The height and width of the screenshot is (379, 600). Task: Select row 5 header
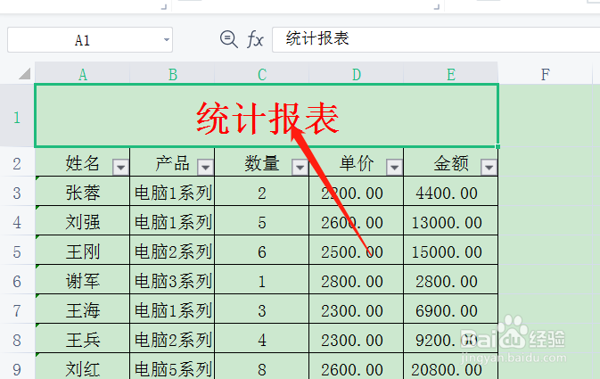17,251
